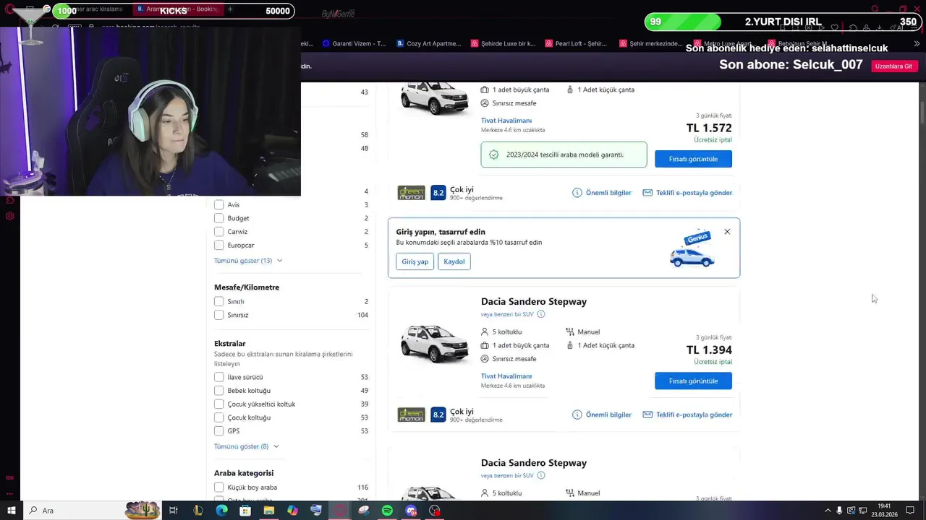Image resolution: width=926 pixels, height=520 pixels.
Task: Open Microsoft Edge from the taskbar
Action: point(221,511)
